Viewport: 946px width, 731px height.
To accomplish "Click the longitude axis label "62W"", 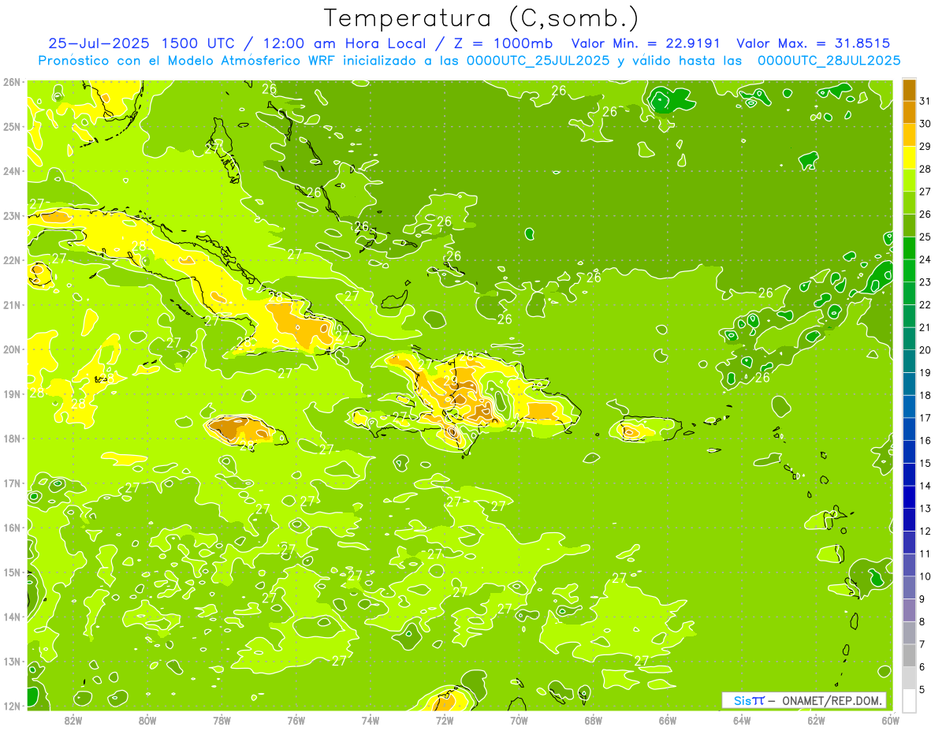I will click(x=817, y=720).
